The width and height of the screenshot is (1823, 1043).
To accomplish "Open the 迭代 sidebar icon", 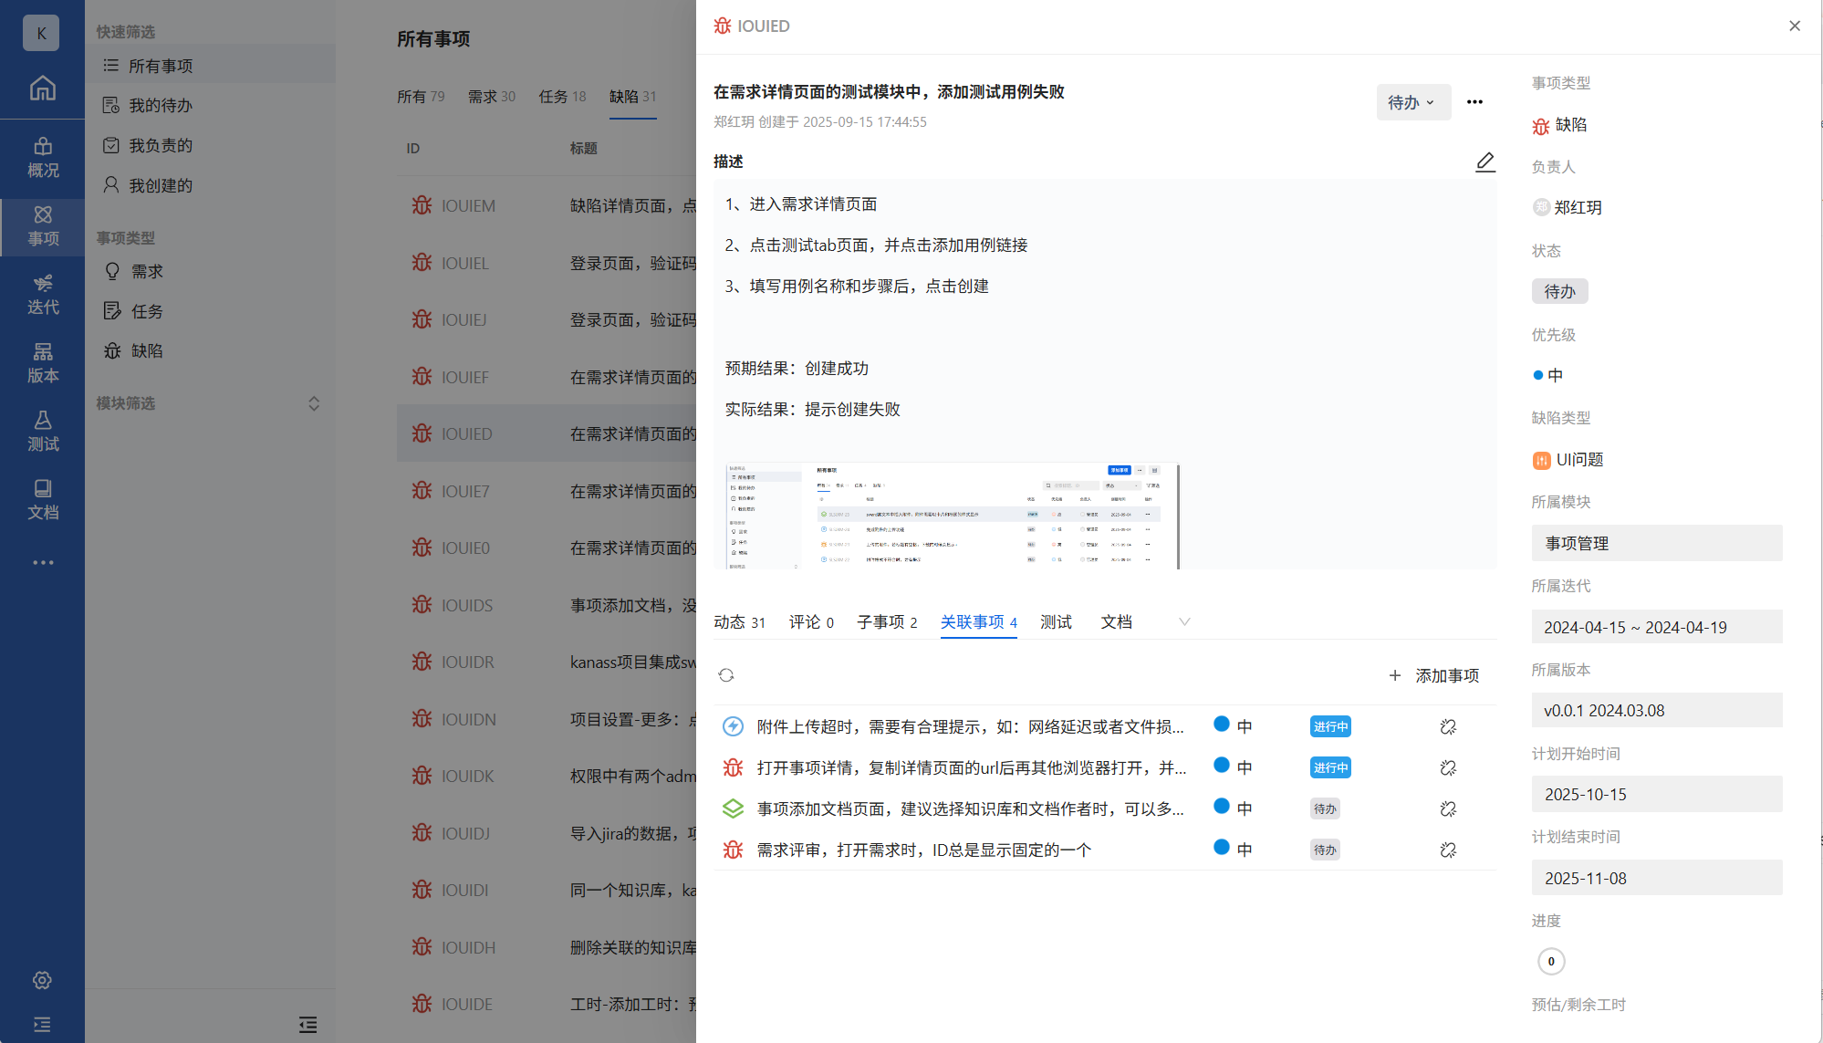I will (42, 295).
